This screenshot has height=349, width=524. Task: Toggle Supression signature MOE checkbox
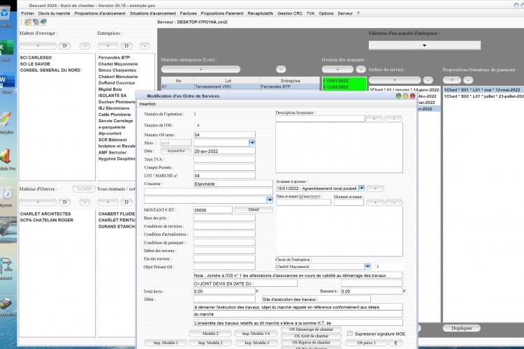tap(349, 334)
